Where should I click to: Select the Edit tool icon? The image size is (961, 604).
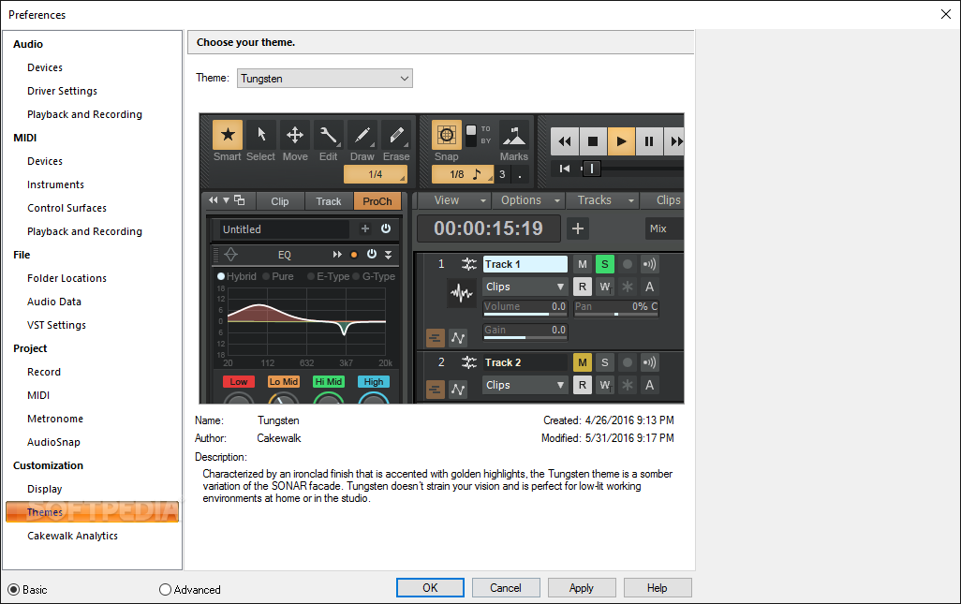(x=329, y=135)
